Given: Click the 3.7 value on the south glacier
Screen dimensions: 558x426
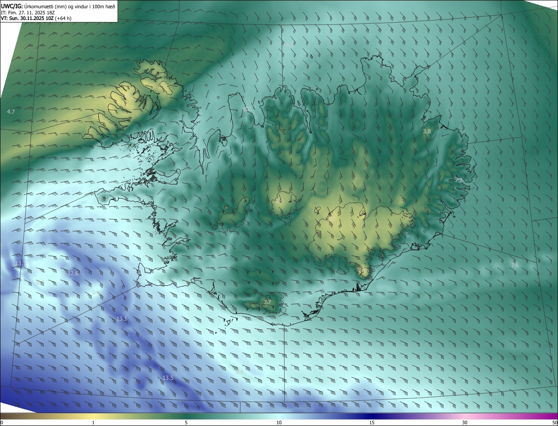Looking at the screenshot, I should pyautogui.click(x=267, y=302).
